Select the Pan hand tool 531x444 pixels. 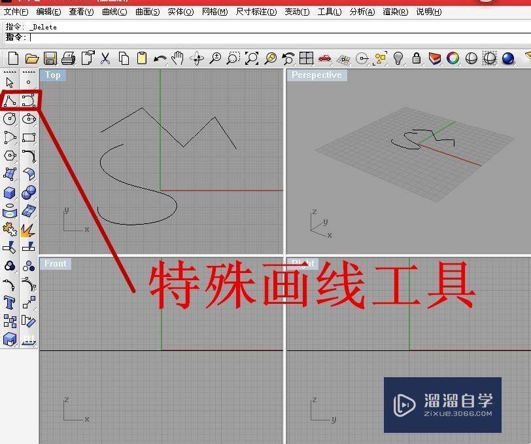[178, 58]
